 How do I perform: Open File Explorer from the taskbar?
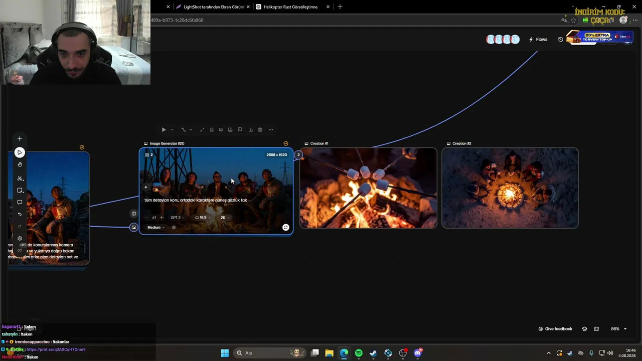coord(330,353)
